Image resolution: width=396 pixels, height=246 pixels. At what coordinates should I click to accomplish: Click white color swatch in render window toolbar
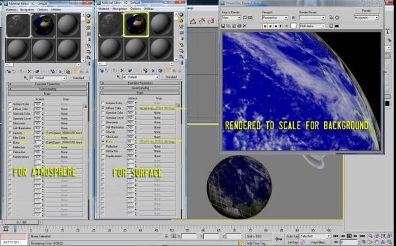(x=293, y=26)
